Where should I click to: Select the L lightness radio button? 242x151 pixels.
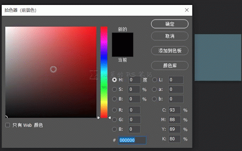(154, 80)
